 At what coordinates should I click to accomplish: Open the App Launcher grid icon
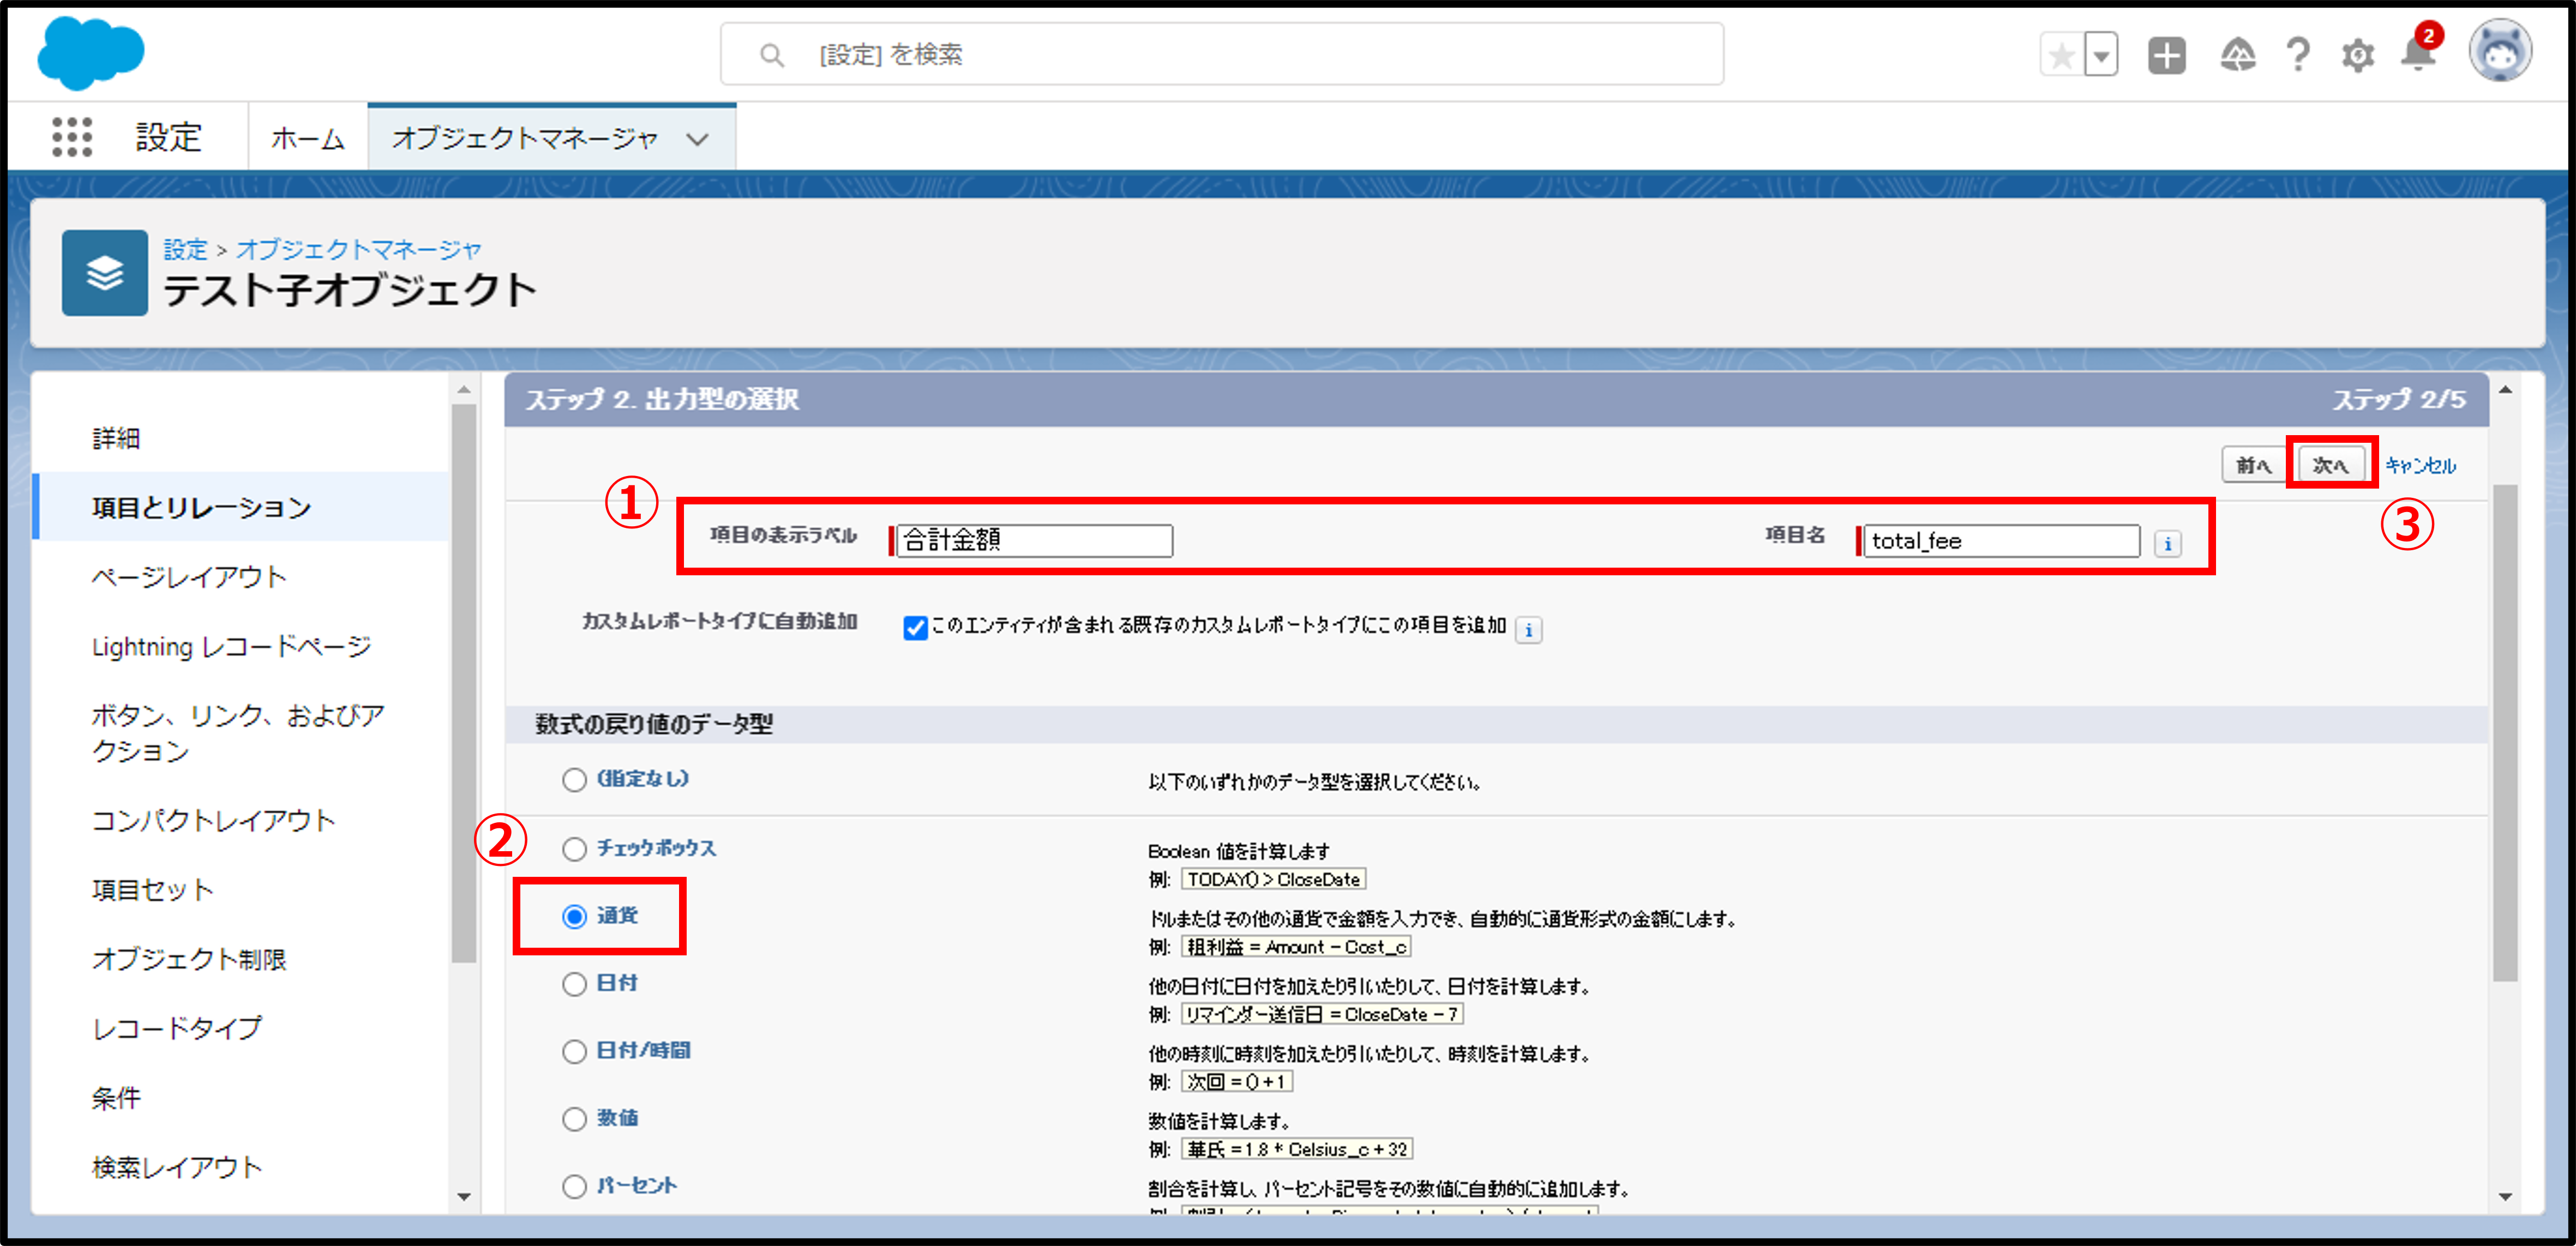72,137
